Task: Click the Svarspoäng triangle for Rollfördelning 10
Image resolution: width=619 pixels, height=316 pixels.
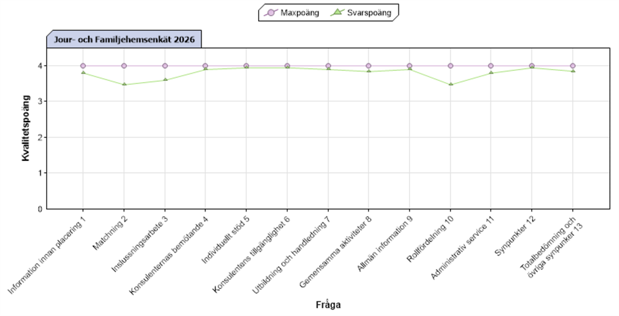Action: 450,84
